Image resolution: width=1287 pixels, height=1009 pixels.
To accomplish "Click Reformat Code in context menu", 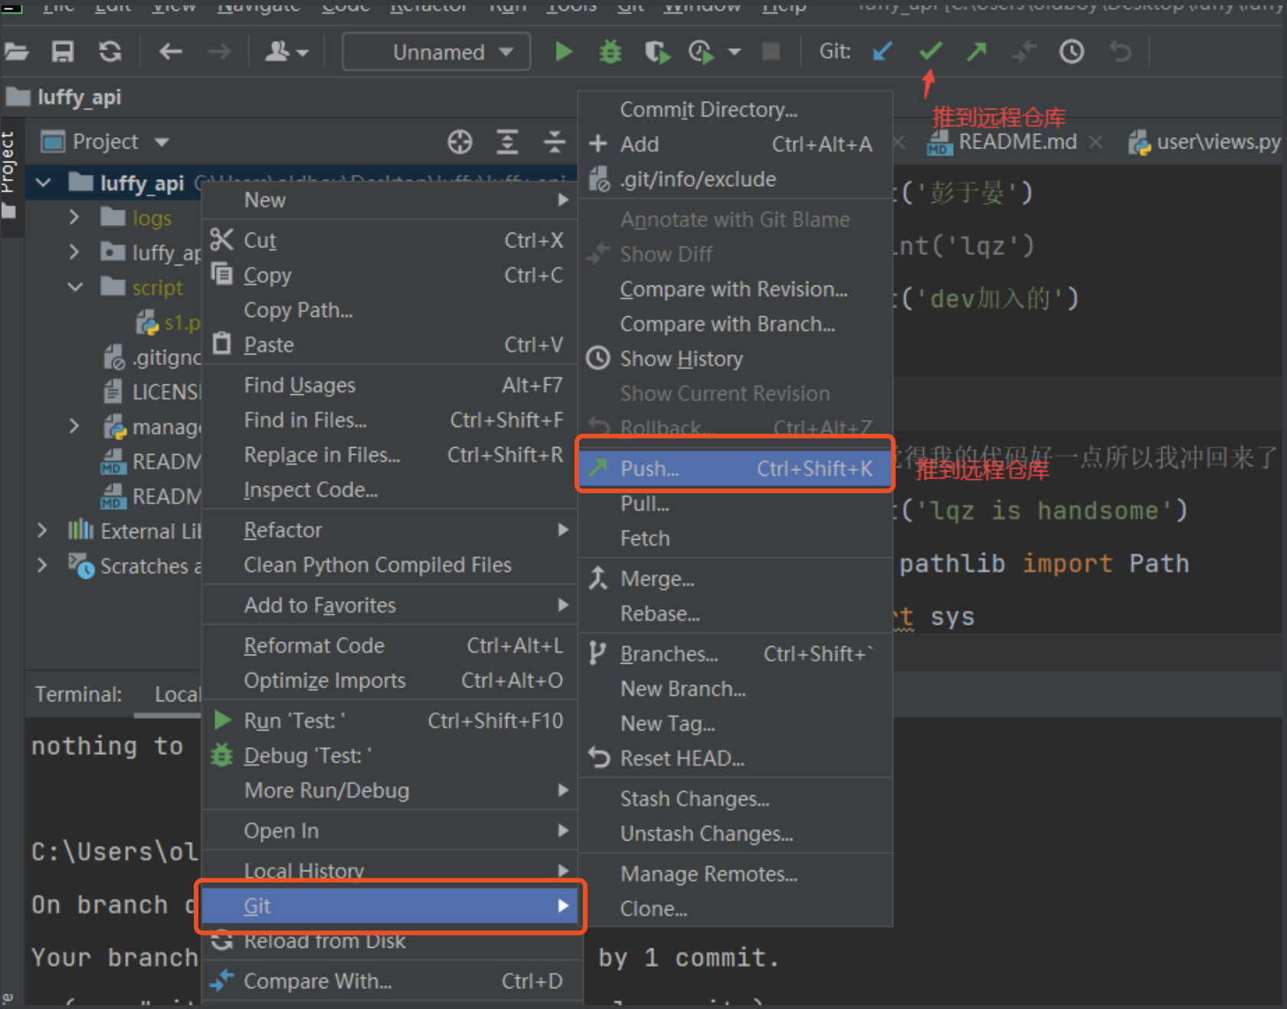I will 314,645.
